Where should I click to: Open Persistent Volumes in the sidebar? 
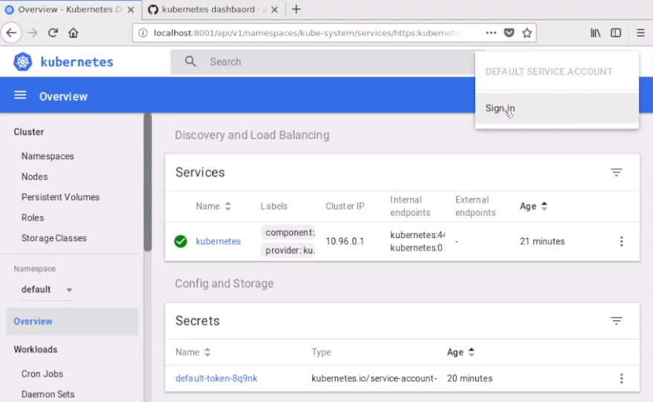click(x=60, y=197)
